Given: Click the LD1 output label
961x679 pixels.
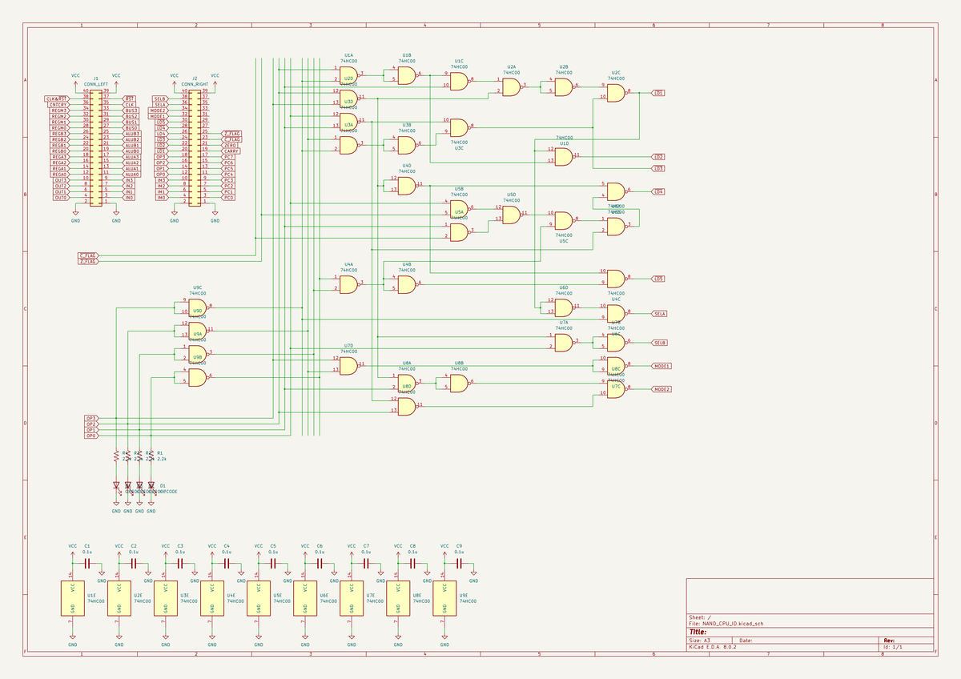Looking at the screenshot, I should [x=659, y=93].
